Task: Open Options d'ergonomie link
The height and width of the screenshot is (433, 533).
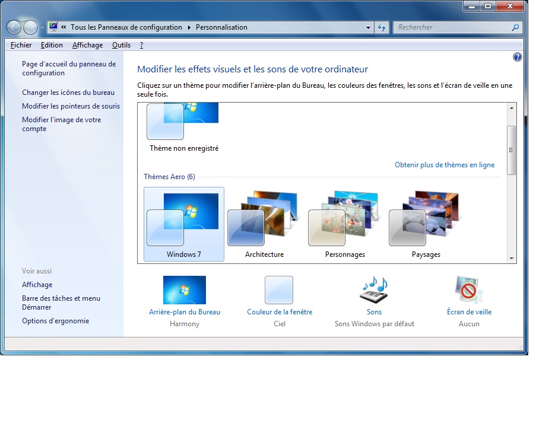Action: 55,321
